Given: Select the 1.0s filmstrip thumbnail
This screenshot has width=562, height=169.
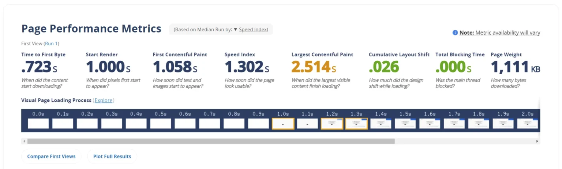Looking at the screenshot, I should pos(283,124).
